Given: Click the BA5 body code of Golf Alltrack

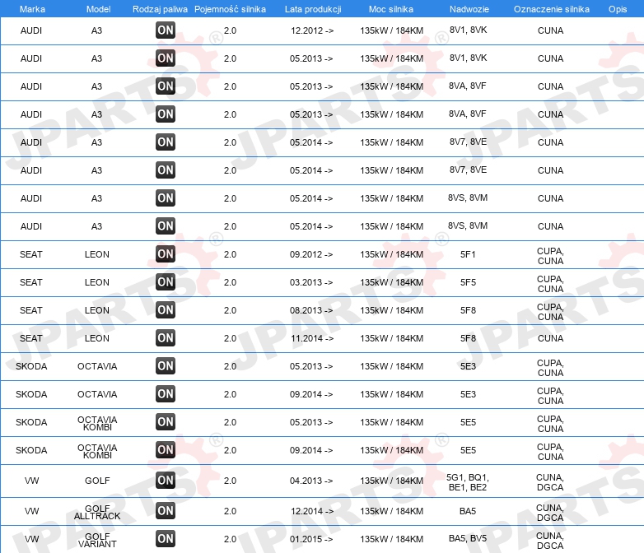Looking at the screenshot, I should pyautogui.click(x=468, y=511).
